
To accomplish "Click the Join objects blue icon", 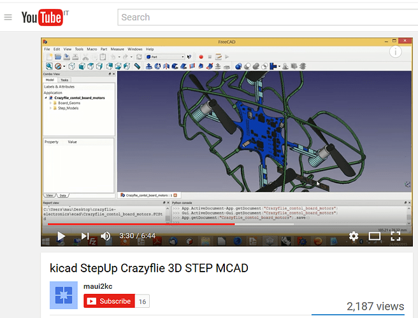I will (273, 66).
